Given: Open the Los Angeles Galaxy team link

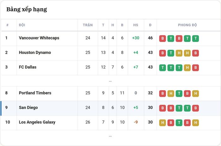Looking at the screenshot, I should 37,122.
